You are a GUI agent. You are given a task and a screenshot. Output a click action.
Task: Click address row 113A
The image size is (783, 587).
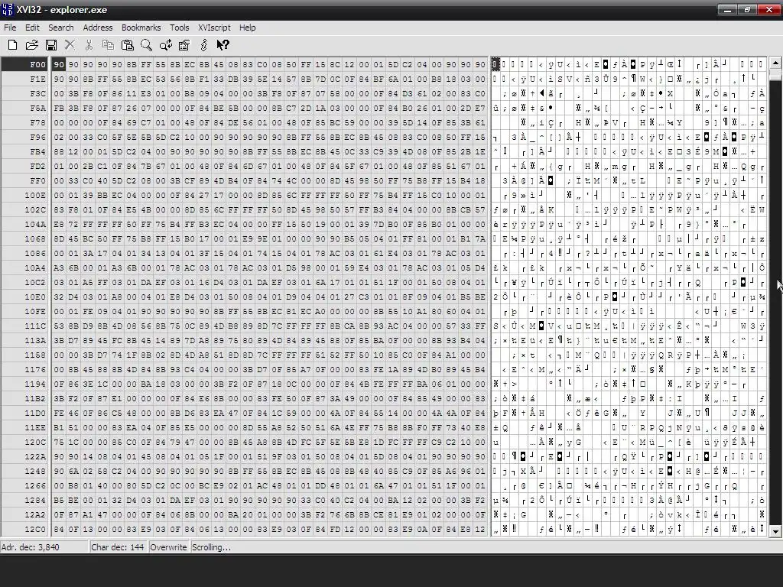tap(25, 340)
